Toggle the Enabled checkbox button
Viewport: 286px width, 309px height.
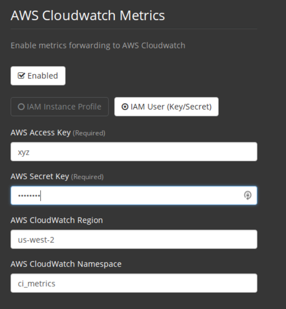[x=38, y=76]
